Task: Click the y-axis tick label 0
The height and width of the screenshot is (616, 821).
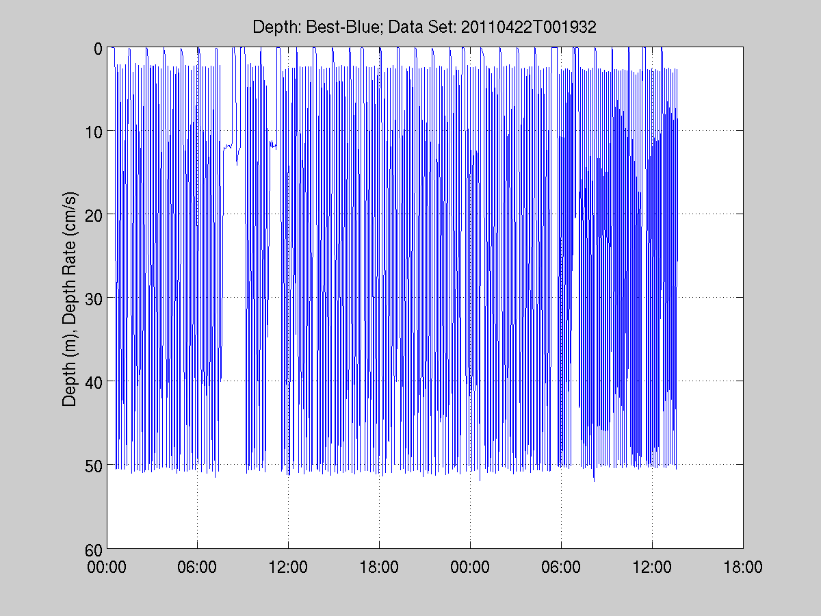Action: point(98,48)
